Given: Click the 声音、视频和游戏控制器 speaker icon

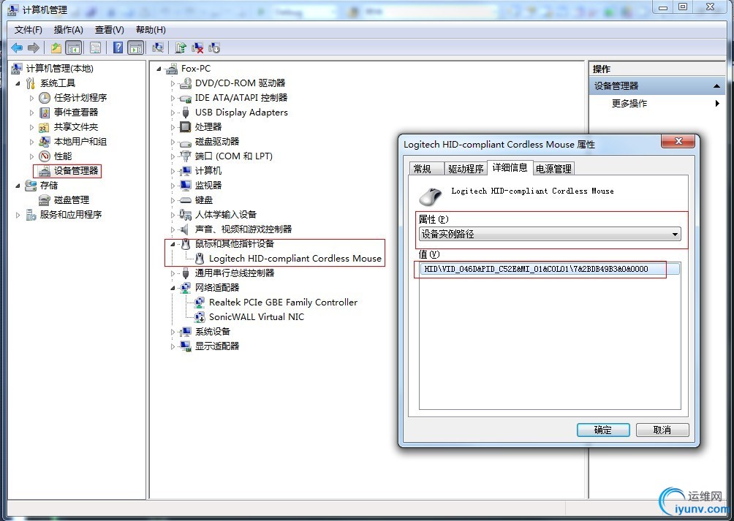Looking at the screenshot, I should click(185, 229).
